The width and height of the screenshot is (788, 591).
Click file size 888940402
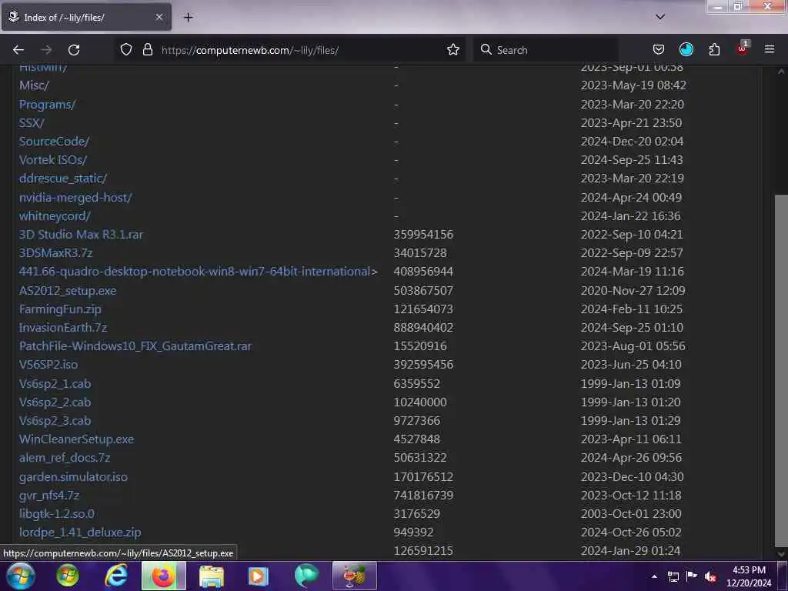click(x=423, y=328)
